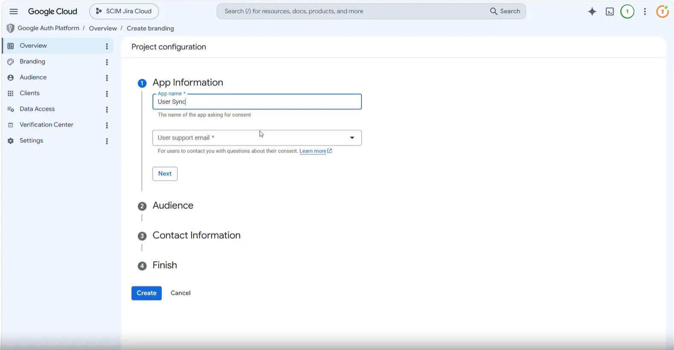Open the user account avatar
674x350 pixels.
click(663, 12)
